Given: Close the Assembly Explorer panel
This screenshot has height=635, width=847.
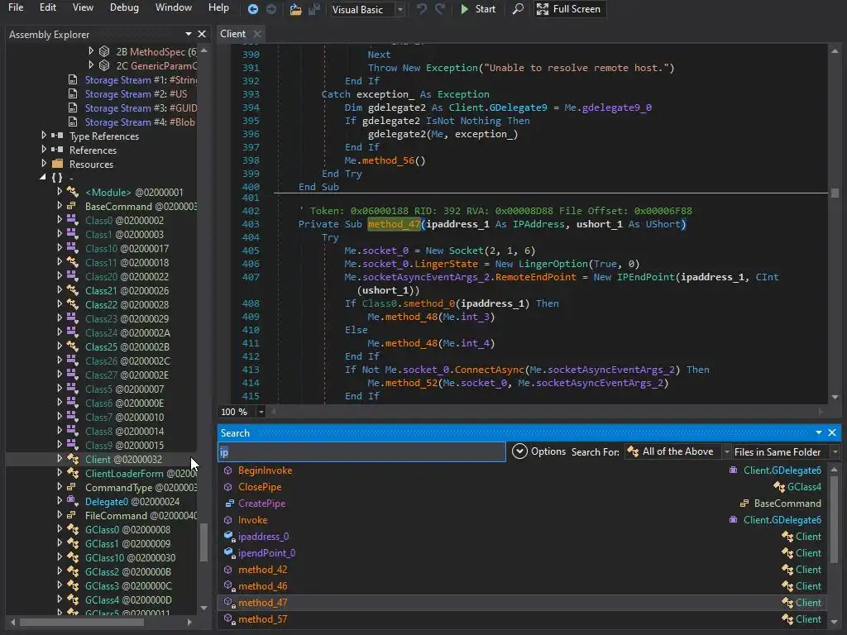Looking at the screenshot, I should [202, 34].
